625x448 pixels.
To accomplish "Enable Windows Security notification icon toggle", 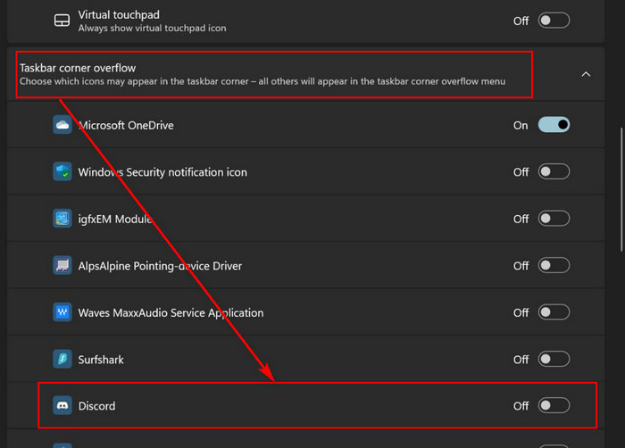I will pyautogui.click(x=554, y=171).
